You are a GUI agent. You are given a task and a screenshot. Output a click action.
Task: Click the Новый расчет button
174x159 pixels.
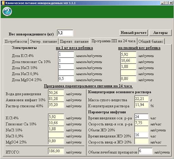[134, 33]
